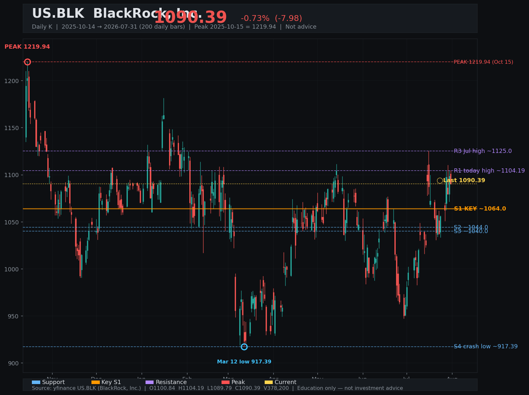Click the PEAK 1219.94 annotation top left

(27, 47)
